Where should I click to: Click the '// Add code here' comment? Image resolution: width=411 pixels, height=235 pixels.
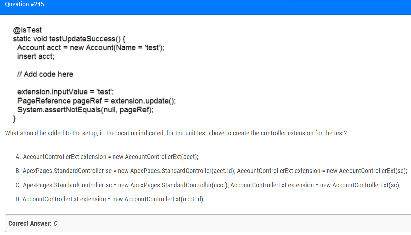[x=45, y=74]
